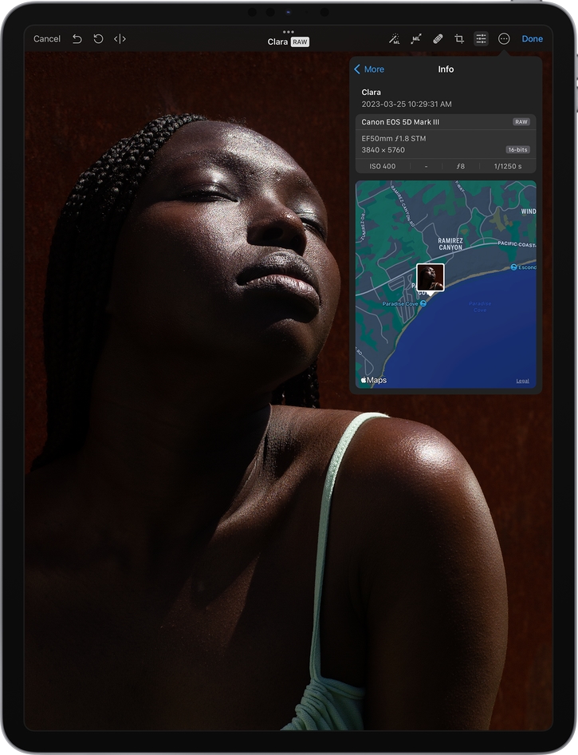Open the Legal link on the map

point(522,381)
